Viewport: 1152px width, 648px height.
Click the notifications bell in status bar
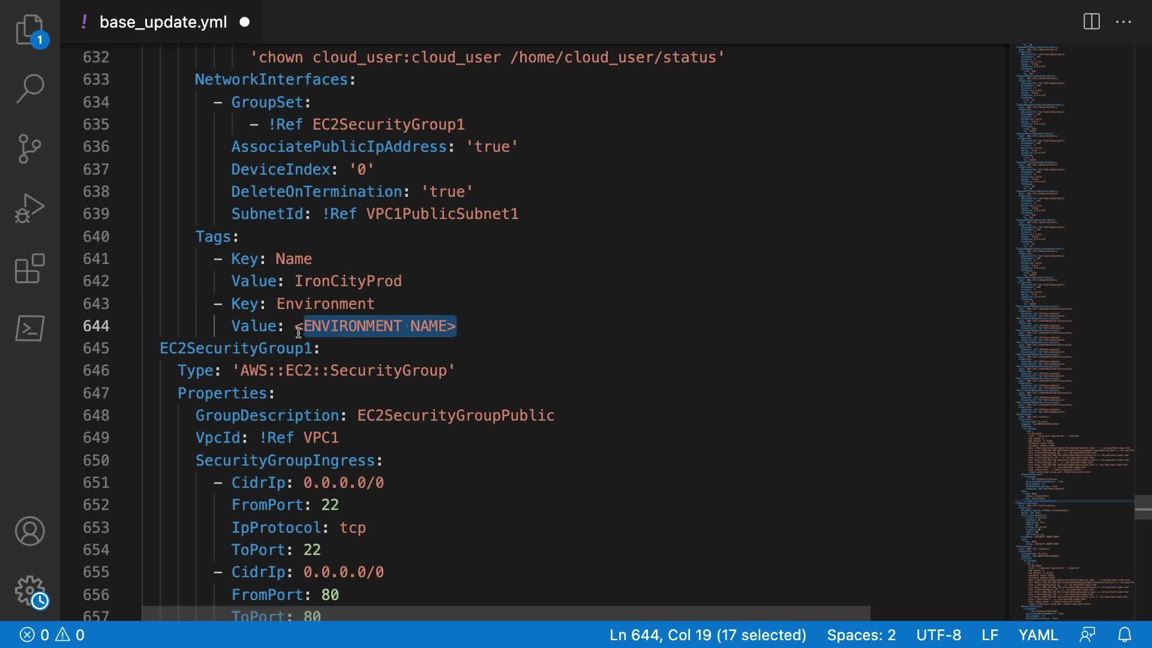click(x=1124, y=635)
